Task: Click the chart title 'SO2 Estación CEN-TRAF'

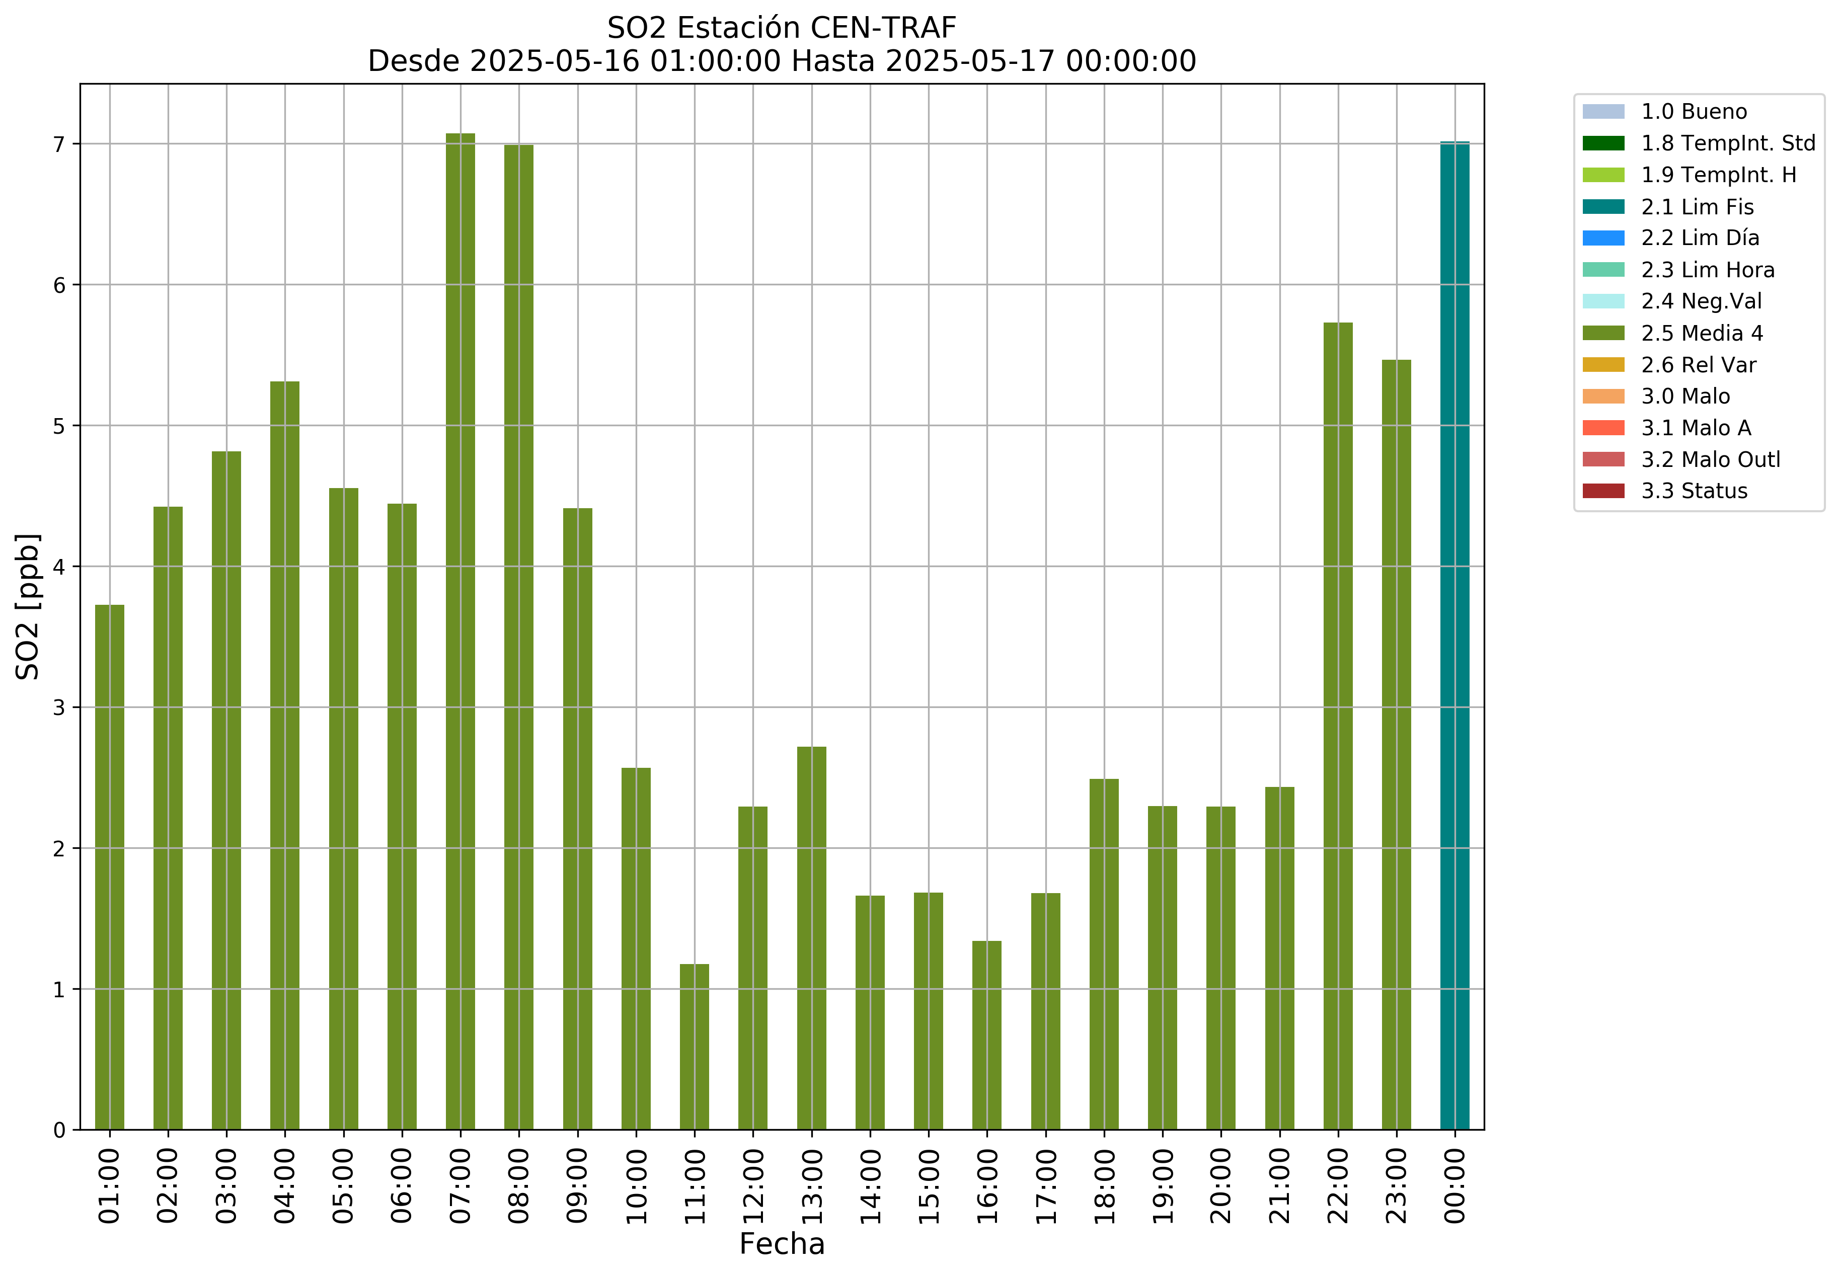Action: (x=782, y=28)
